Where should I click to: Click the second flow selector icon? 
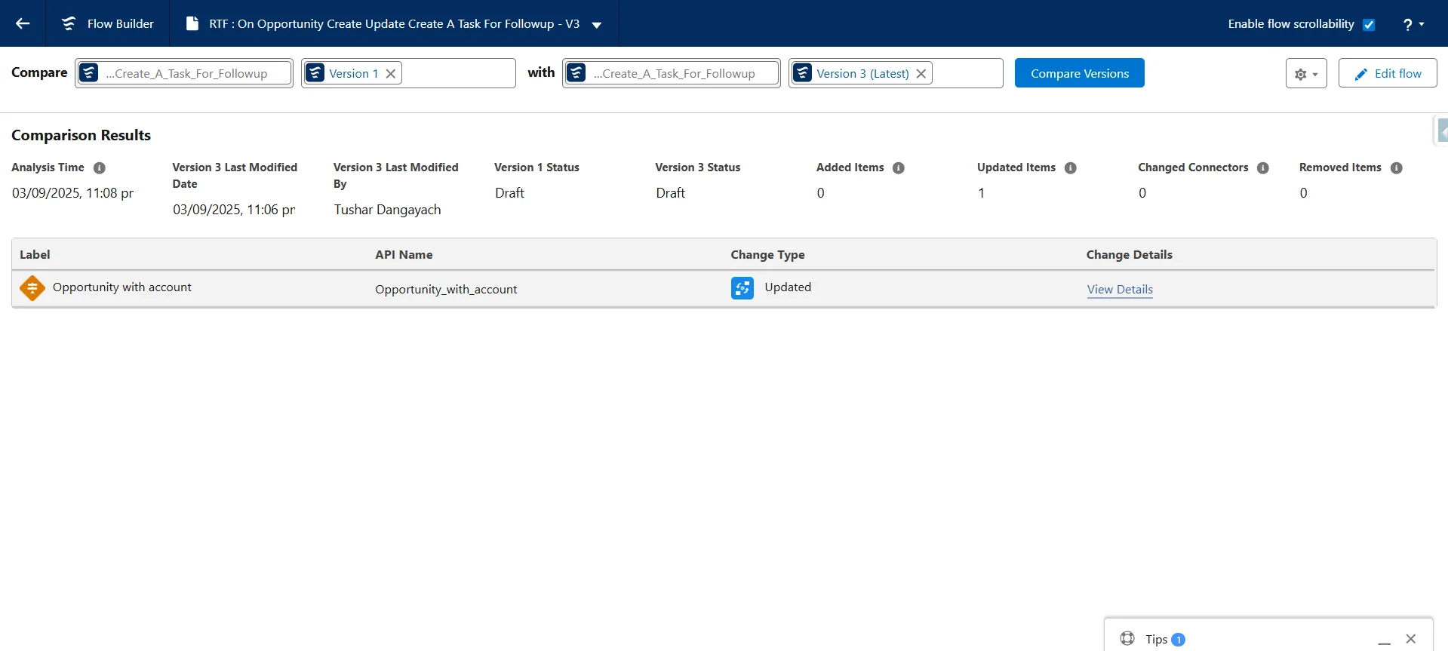(x=576, y=73)
